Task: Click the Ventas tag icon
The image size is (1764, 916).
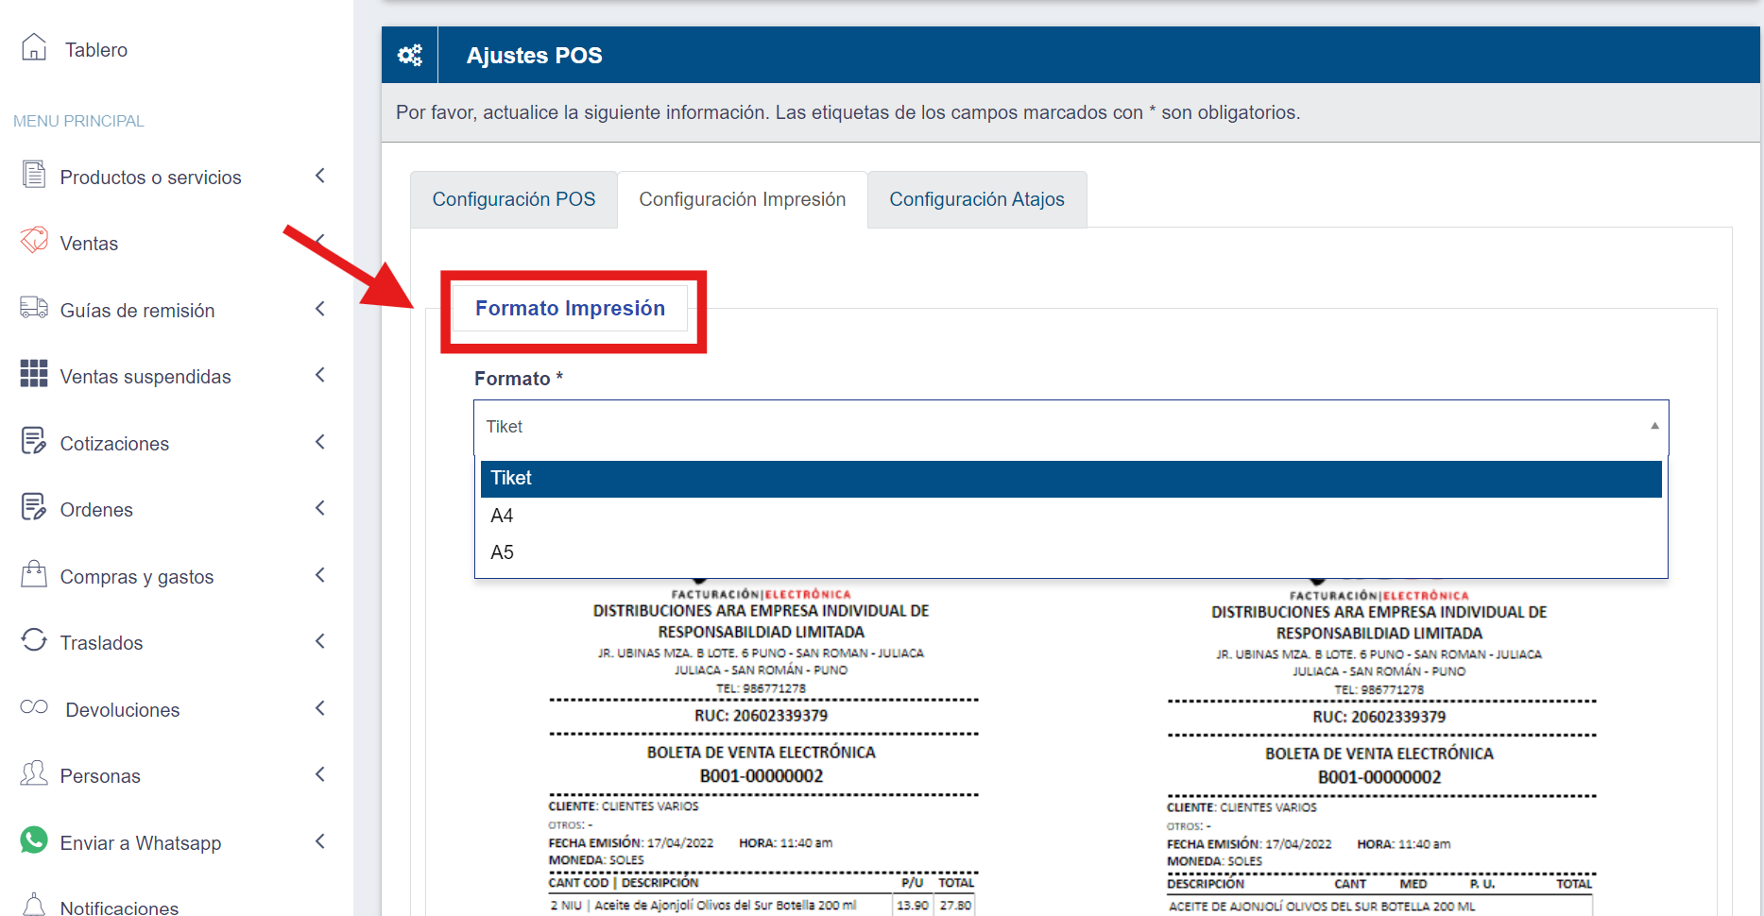Action: (x=34, y=241)
